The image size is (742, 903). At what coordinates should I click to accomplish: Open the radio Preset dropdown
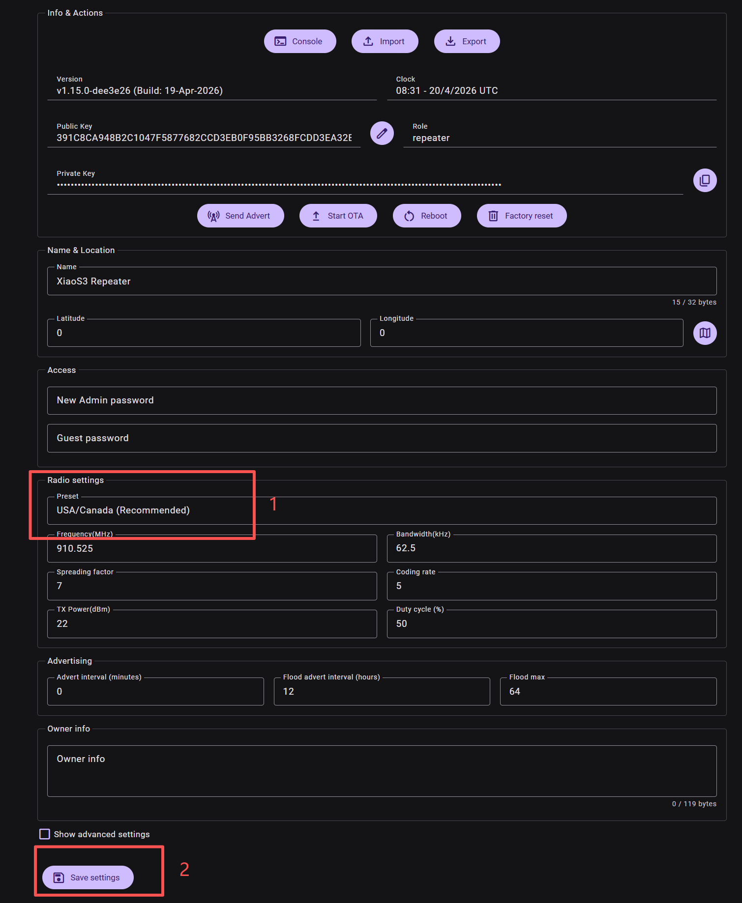[x=382, y=510]
